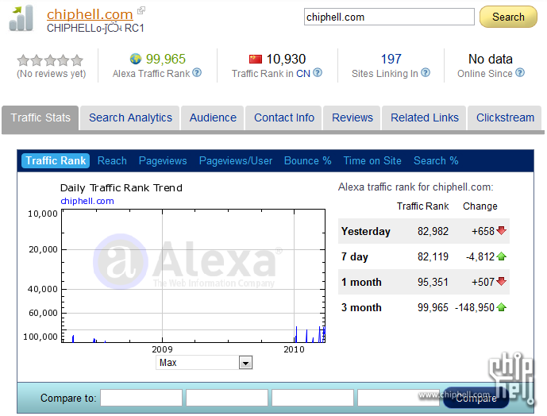Click the five-star rating icons
547x416 pixels.
coord(50,60)
